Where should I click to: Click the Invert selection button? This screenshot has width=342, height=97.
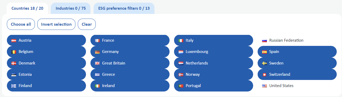click(56, 24)
